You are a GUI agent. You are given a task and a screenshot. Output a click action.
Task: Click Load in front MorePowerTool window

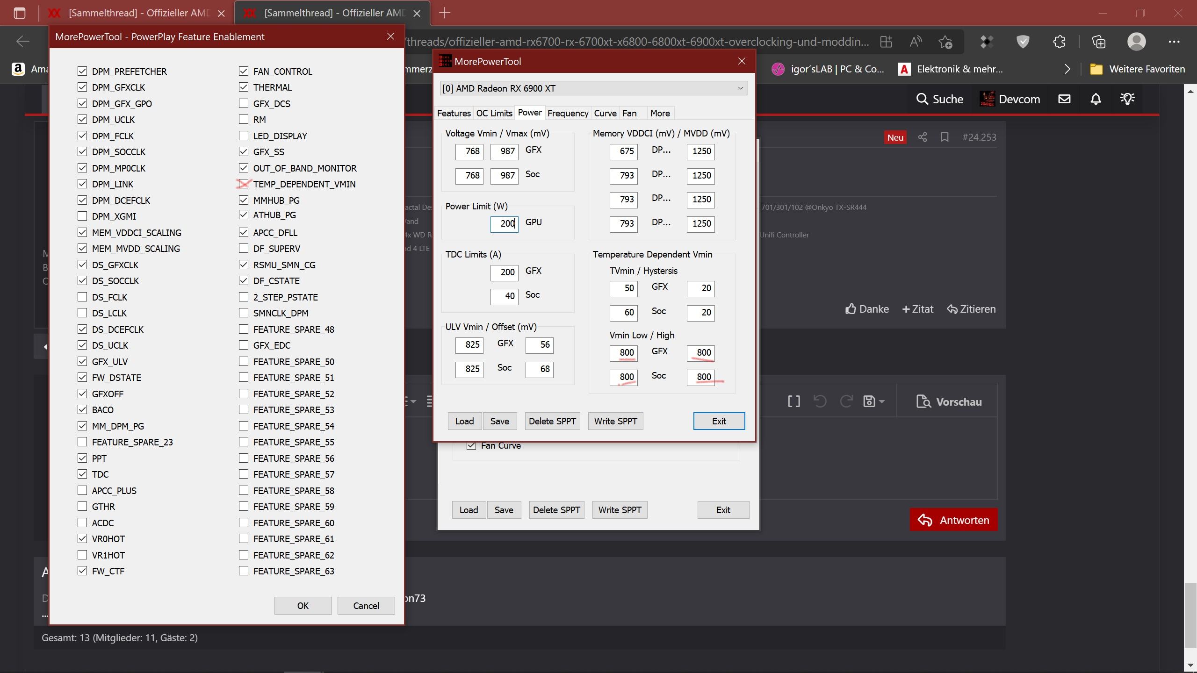coord(464,421)
